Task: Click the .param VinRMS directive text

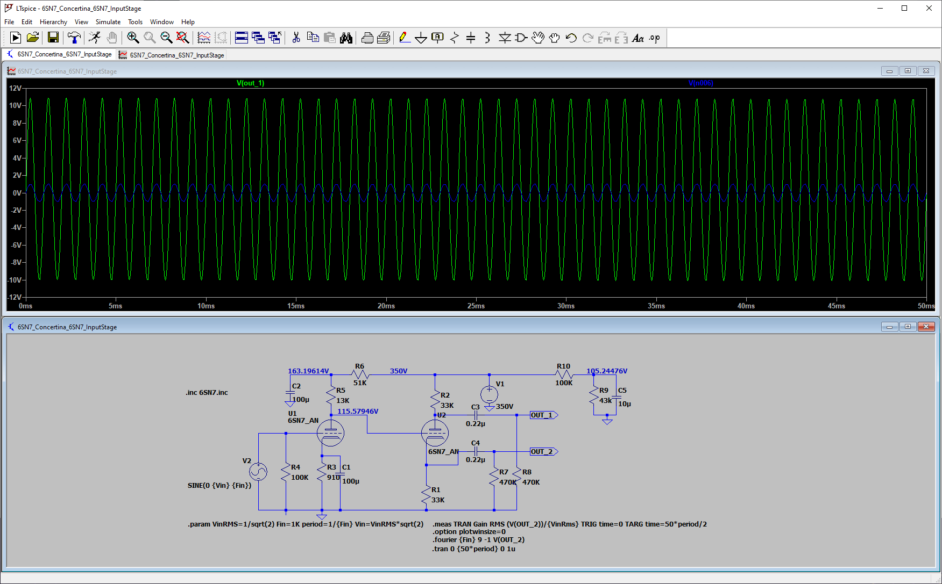Action: pyautogui.click(x=306, y=524)
